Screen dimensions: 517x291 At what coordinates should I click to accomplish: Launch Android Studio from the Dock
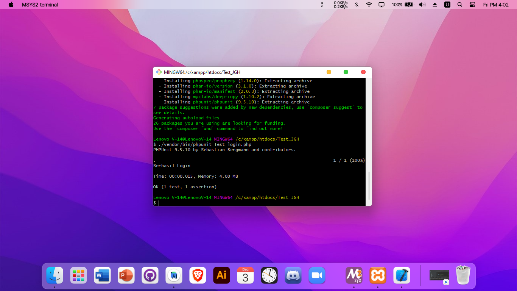(x=174, y=275)
